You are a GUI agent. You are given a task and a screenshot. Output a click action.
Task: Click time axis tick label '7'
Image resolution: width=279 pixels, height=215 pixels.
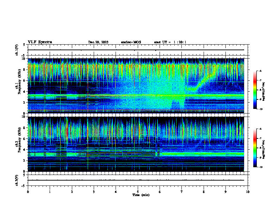182,192
